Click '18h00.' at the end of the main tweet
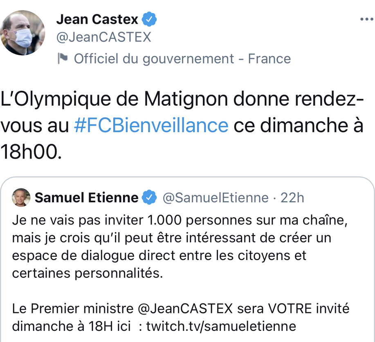The height and width of the screenshot is (342, 375). tap(32, 152)
